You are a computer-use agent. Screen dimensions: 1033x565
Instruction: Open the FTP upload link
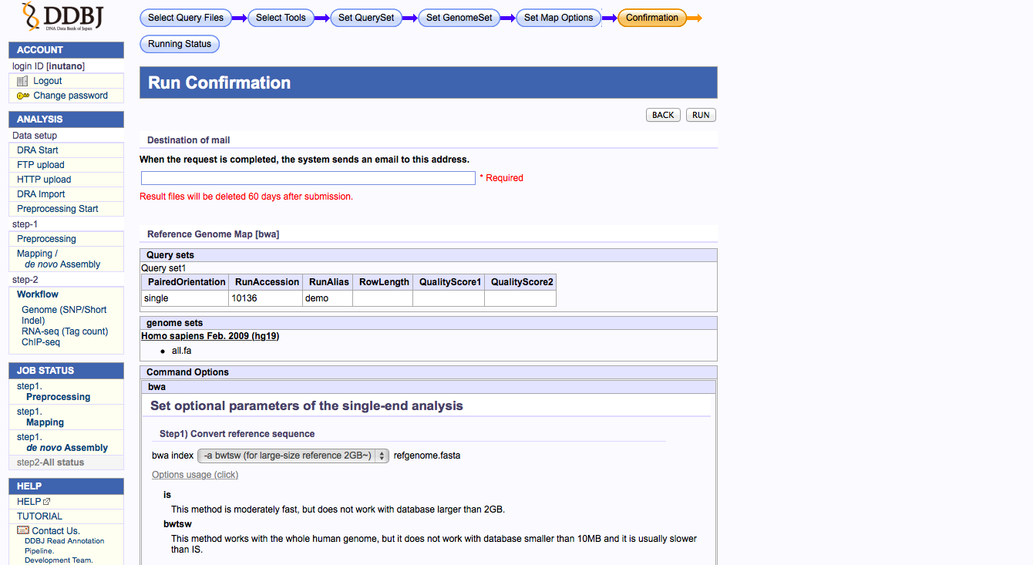(x=41, y=165)
